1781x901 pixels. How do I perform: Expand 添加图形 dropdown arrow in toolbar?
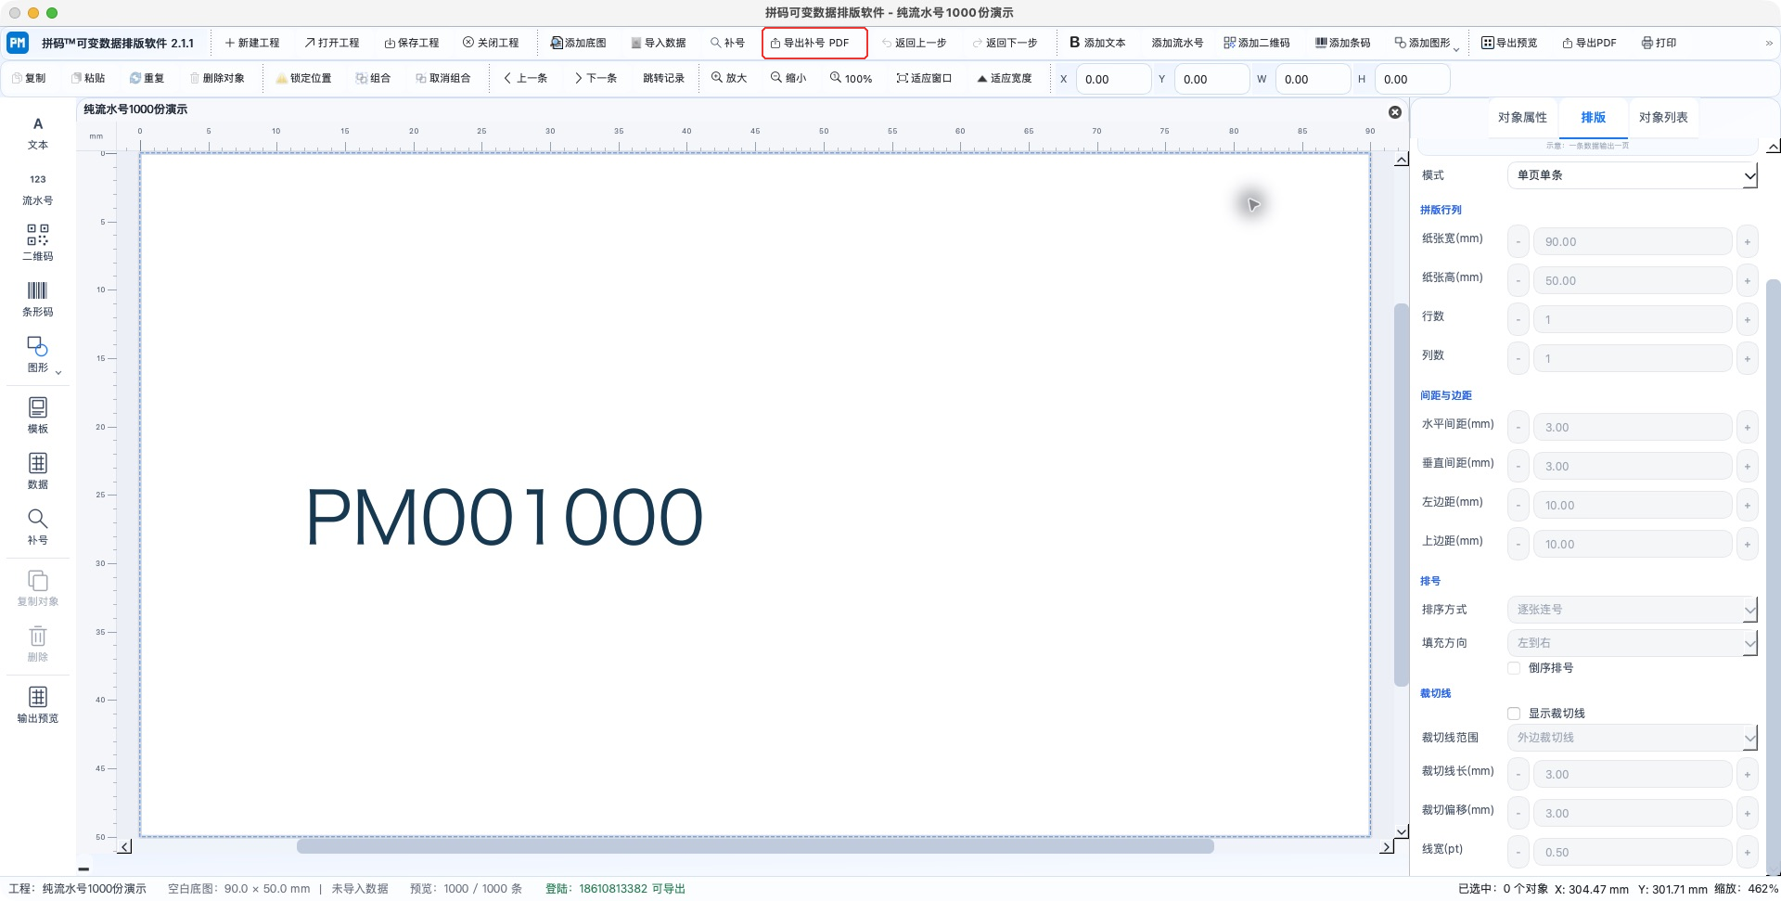[x=1456, y=49]
